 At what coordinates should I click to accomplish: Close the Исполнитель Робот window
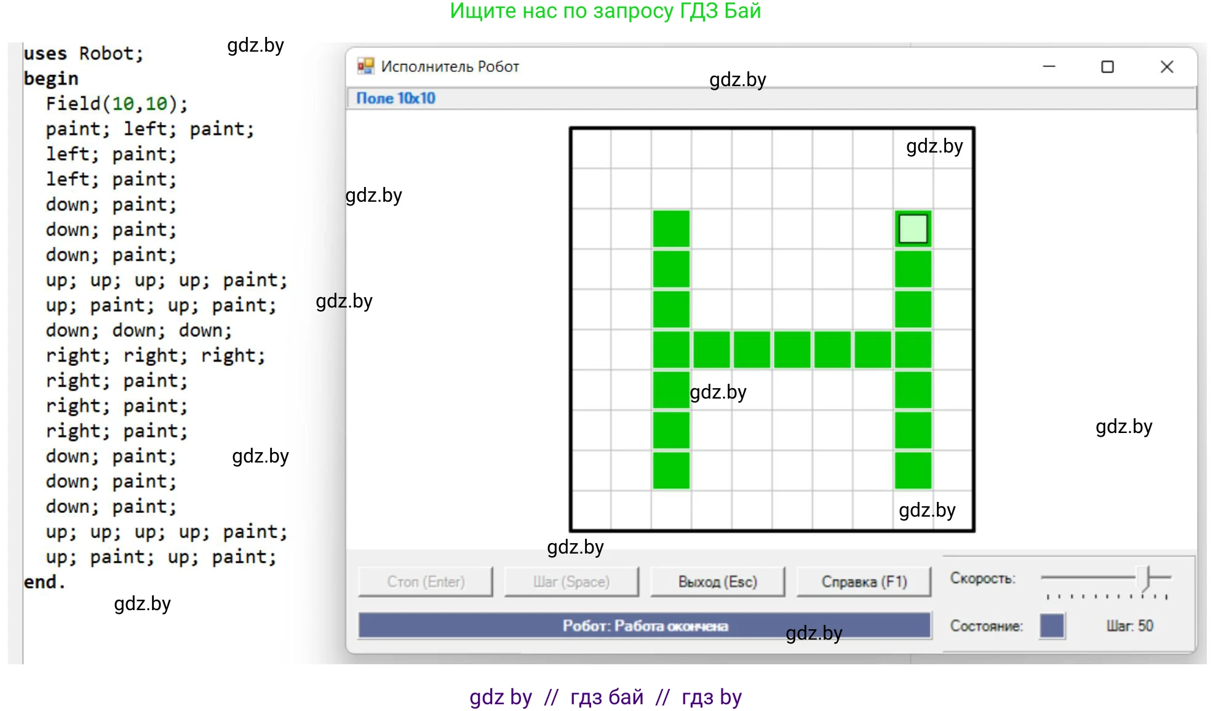click(1166, 66)
